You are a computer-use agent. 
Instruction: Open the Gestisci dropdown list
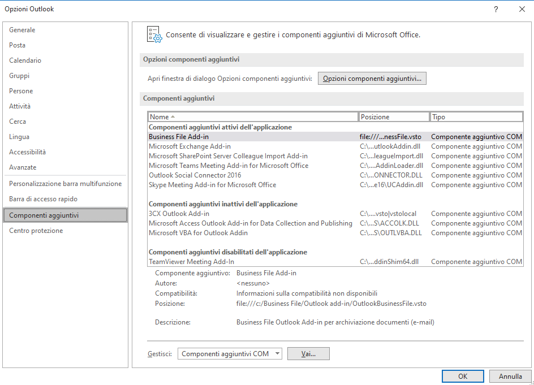[x=230, y=354]
